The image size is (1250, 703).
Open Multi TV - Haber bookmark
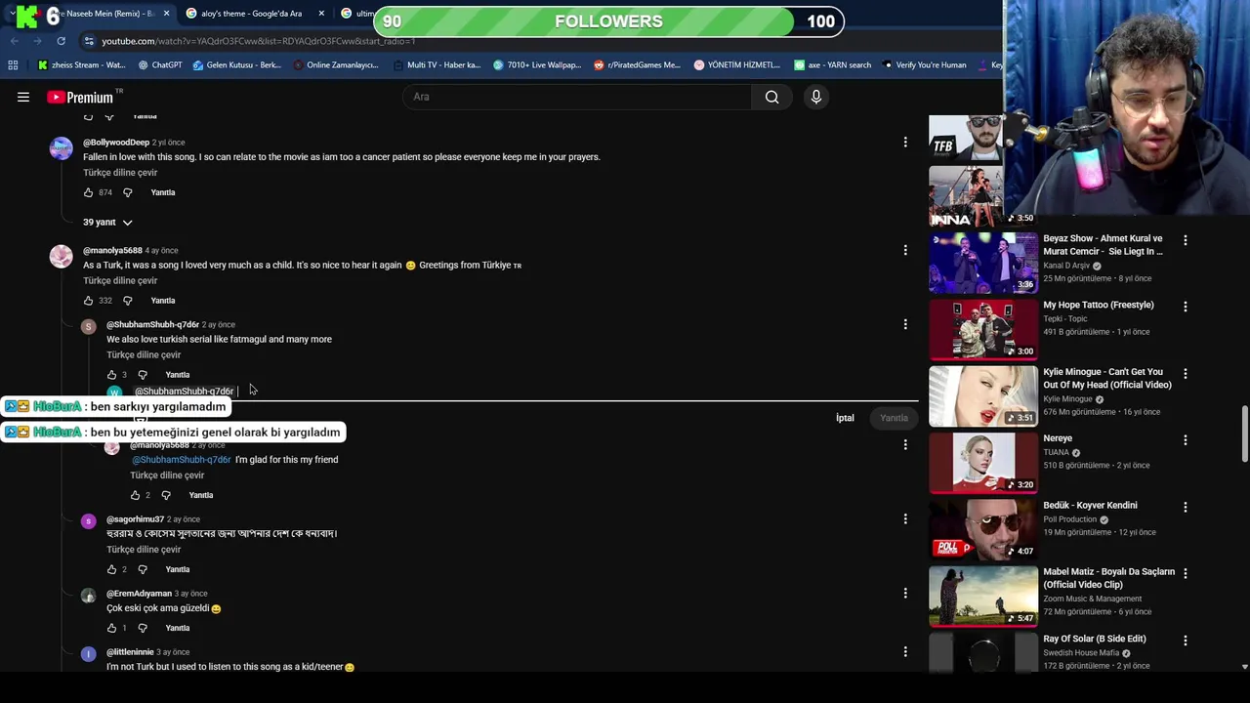(x=437, y=65)
